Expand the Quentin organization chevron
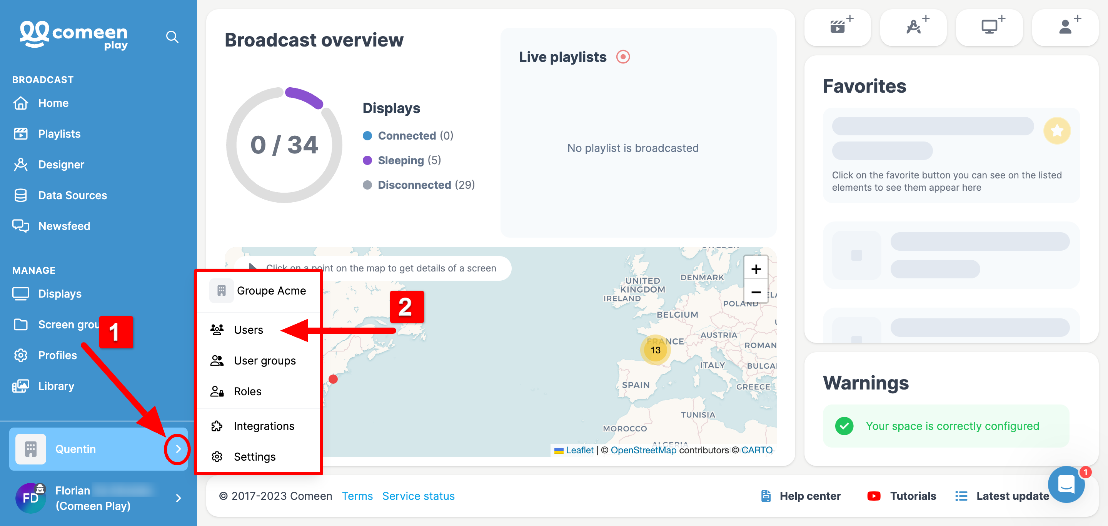Screen dimensions: 1108x526 pos(178,449)
